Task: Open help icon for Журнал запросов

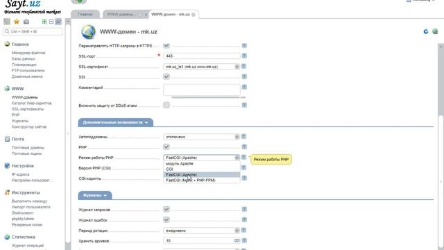Action: (244, 210)
